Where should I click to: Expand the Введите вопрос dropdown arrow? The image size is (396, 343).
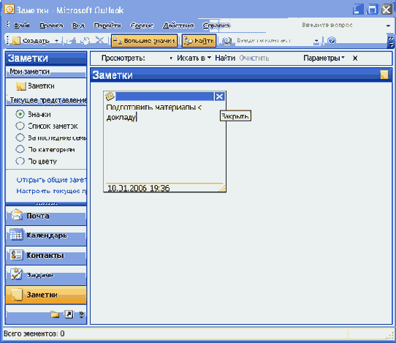pyautogui.click(x=388, y=26)
